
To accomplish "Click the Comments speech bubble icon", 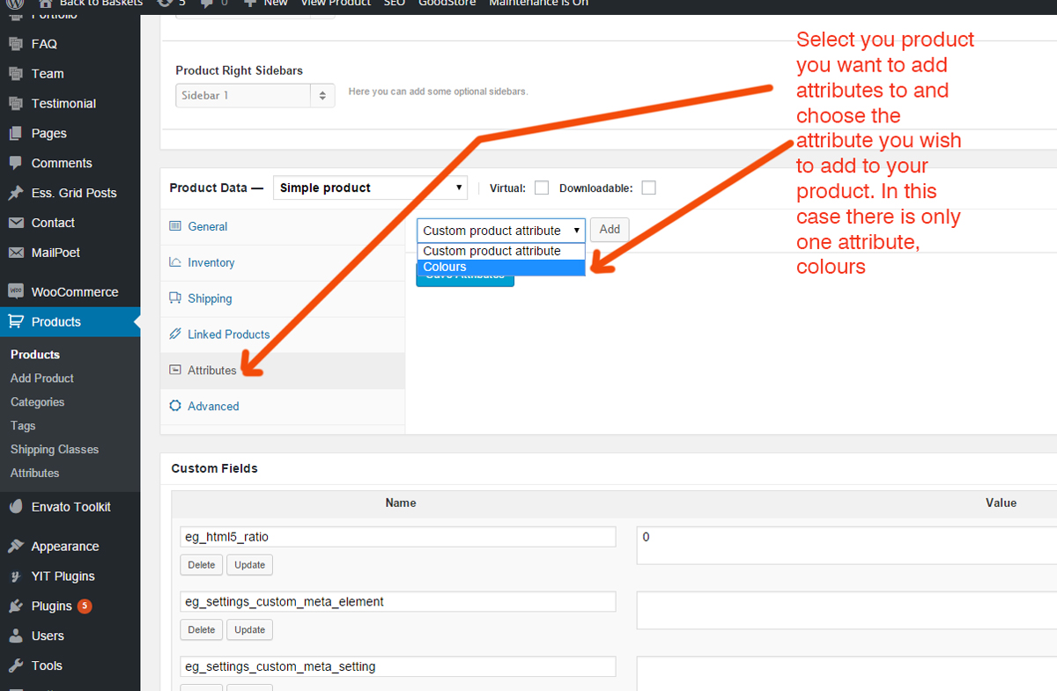I will click(15, 163).
